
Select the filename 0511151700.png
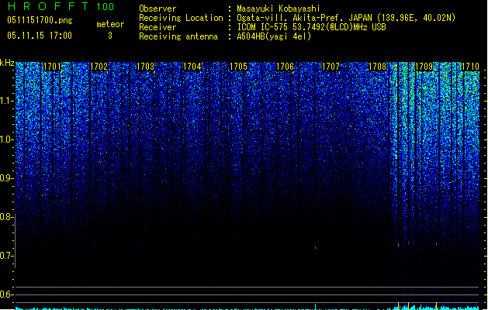(40, 20)
